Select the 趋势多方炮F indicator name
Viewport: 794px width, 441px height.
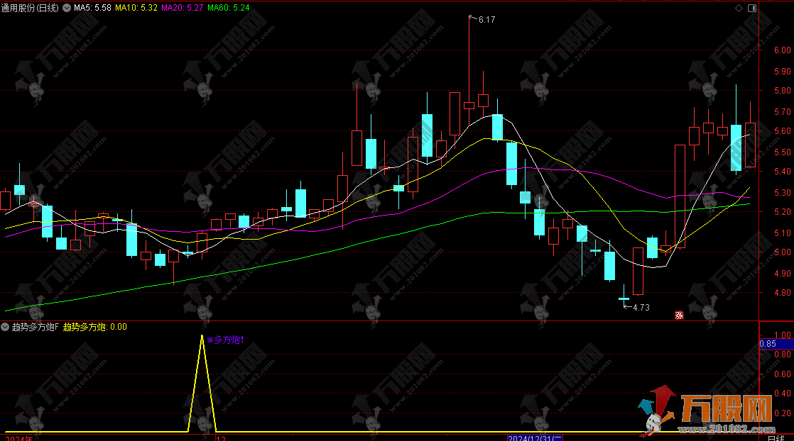pyautogui.click(x=36, y=328)
